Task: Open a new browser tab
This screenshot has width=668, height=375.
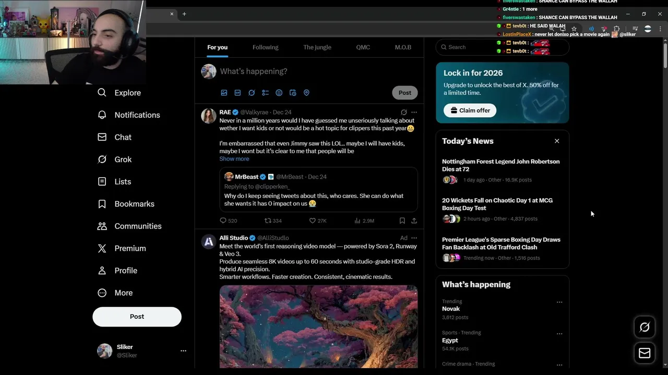Action: pyautogui.click(x=184, y=14)
